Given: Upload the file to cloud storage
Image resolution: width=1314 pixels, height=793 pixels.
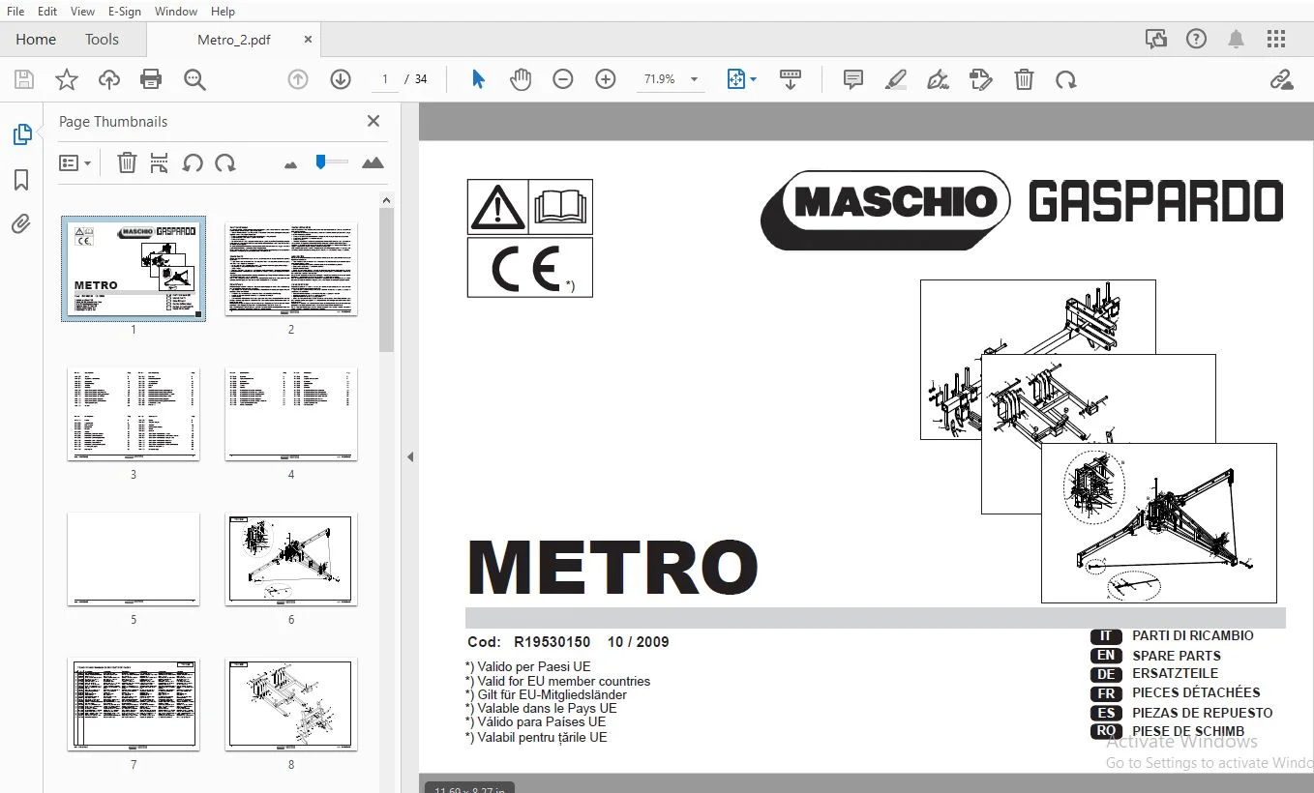Looking at the screenshot, I should (109, 79).
